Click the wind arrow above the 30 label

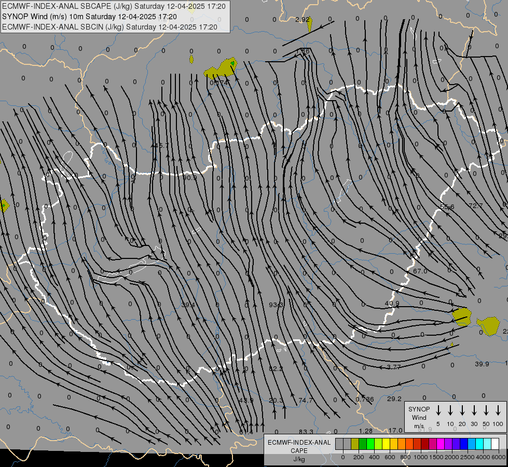click(x=474, y=410)
